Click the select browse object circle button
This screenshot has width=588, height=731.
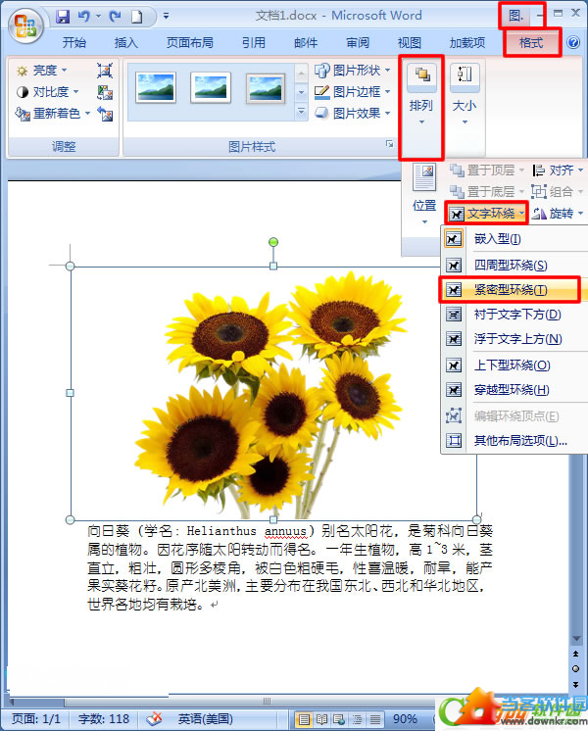click(576, 668)
